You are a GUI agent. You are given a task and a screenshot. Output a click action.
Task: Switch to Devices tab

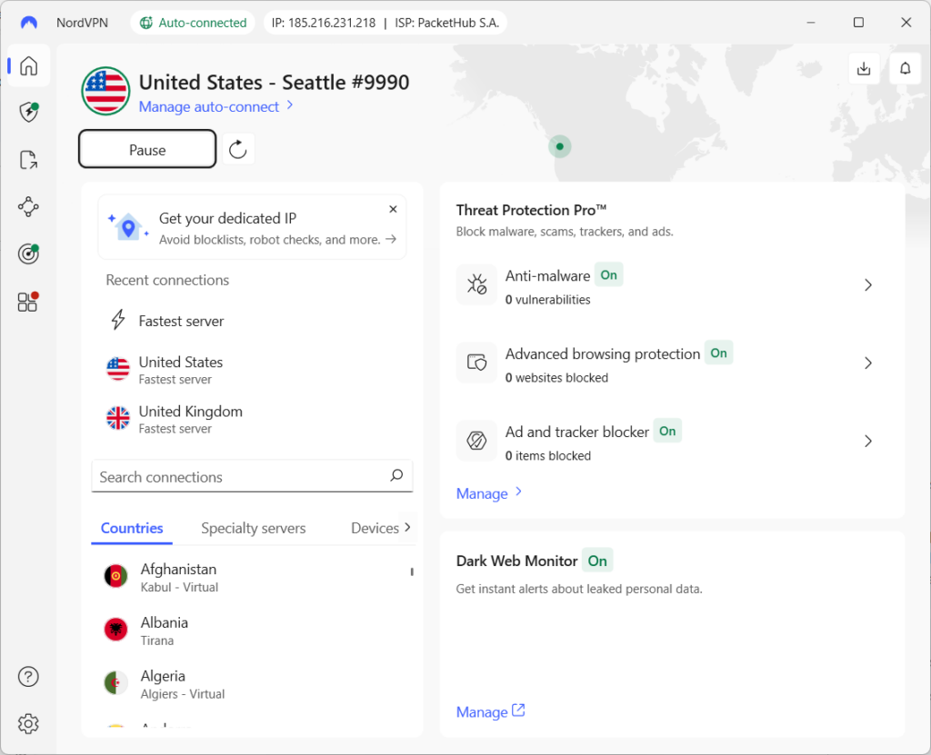[374, 528]
